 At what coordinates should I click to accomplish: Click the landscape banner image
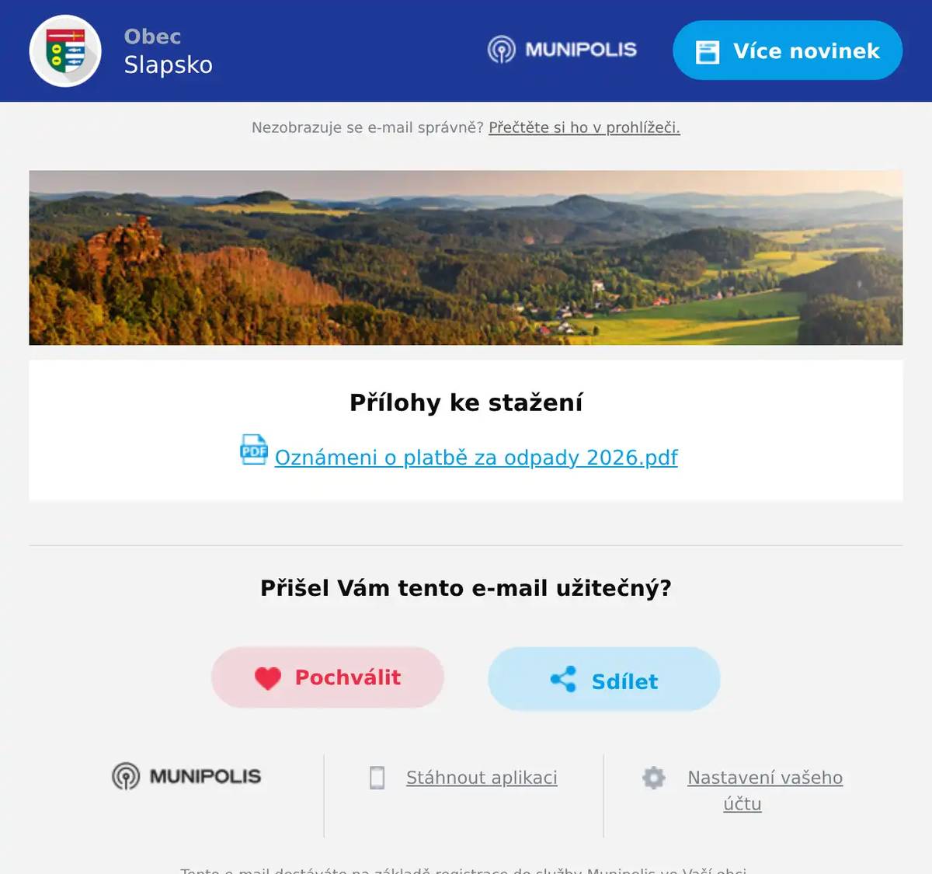click(466, 257)
